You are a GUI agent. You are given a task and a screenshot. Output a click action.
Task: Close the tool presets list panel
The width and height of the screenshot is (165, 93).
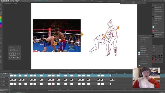151,35
